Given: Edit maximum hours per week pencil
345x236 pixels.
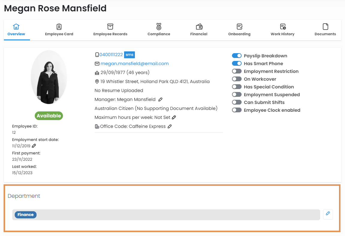Looking at the screenshot, I should click(174, 117).
